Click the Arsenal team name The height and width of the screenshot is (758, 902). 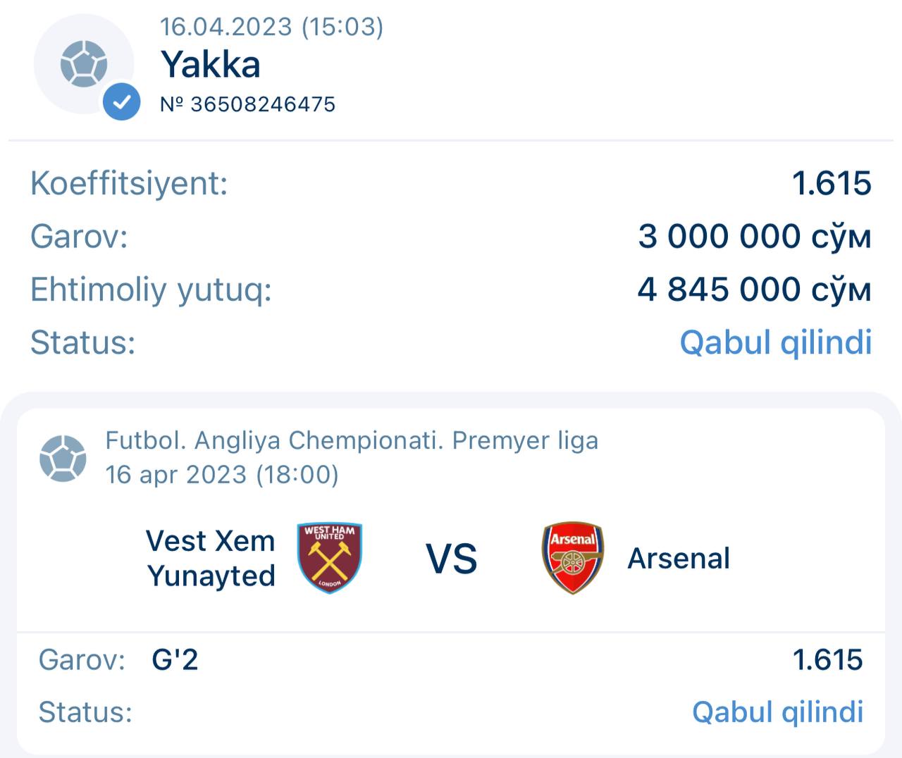679,558
